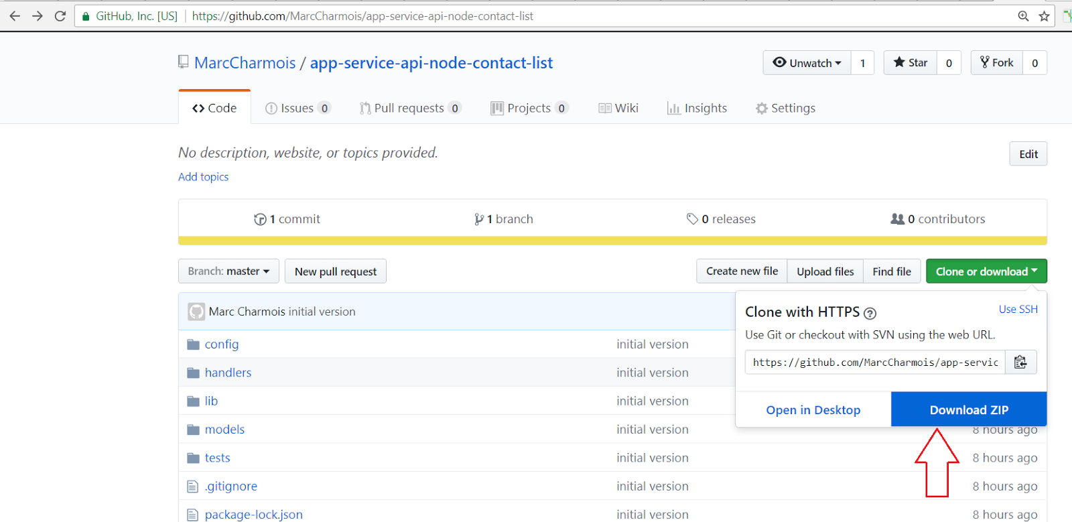Click the .gitignore file icon
Screen dimensions: 1072x522
tap(193, 486)
